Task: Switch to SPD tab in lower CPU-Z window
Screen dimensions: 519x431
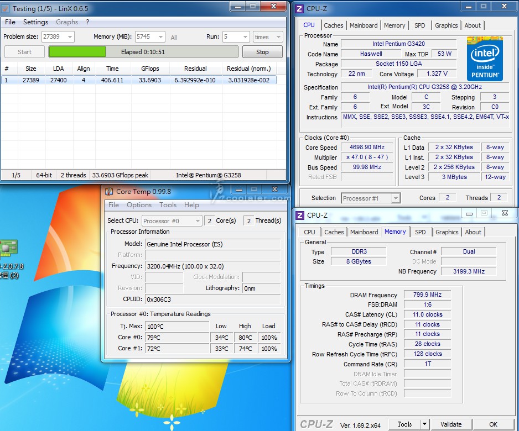Action: click(x=421, y=232)
